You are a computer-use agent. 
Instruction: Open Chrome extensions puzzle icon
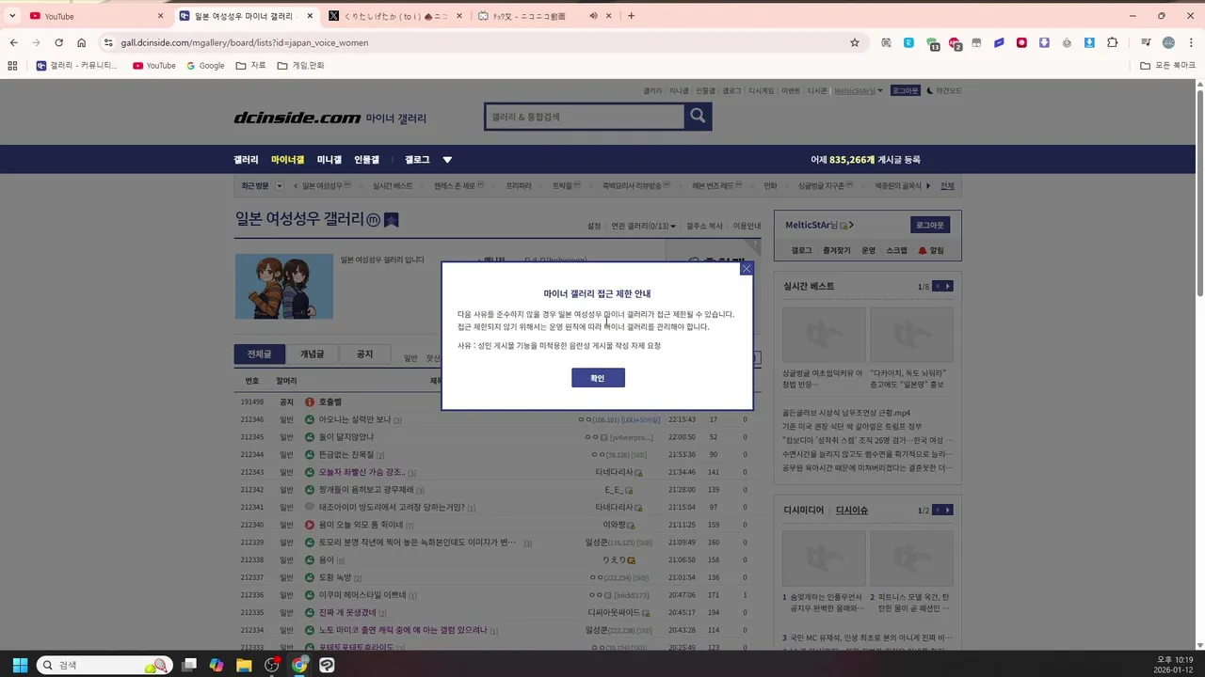[1113, 42]
